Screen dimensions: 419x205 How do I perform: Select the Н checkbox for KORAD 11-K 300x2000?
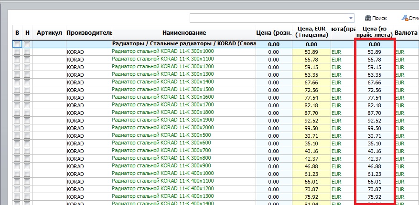click(x=27, y=128)
